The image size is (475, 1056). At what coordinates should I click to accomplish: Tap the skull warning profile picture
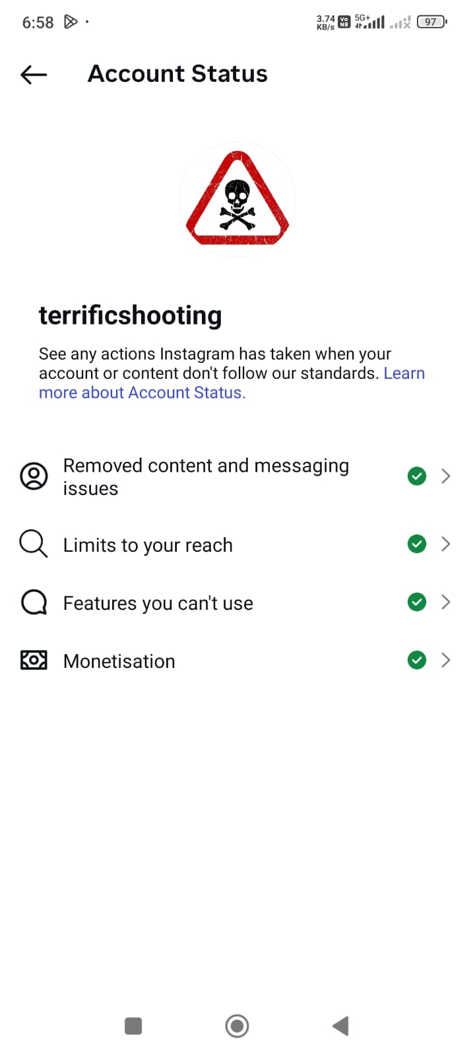(x=237, y=199)
